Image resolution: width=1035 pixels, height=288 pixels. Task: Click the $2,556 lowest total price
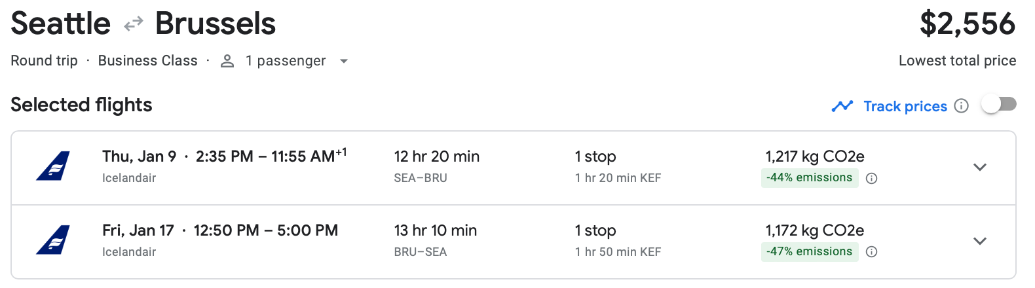click(x=967, y=24)
